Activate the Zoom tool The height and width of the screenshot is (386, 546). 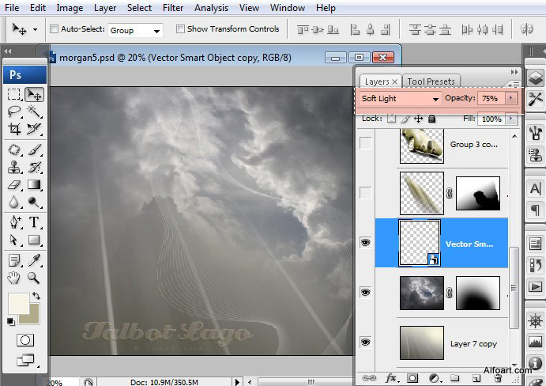pyautogui.click(x=34, y=278)
